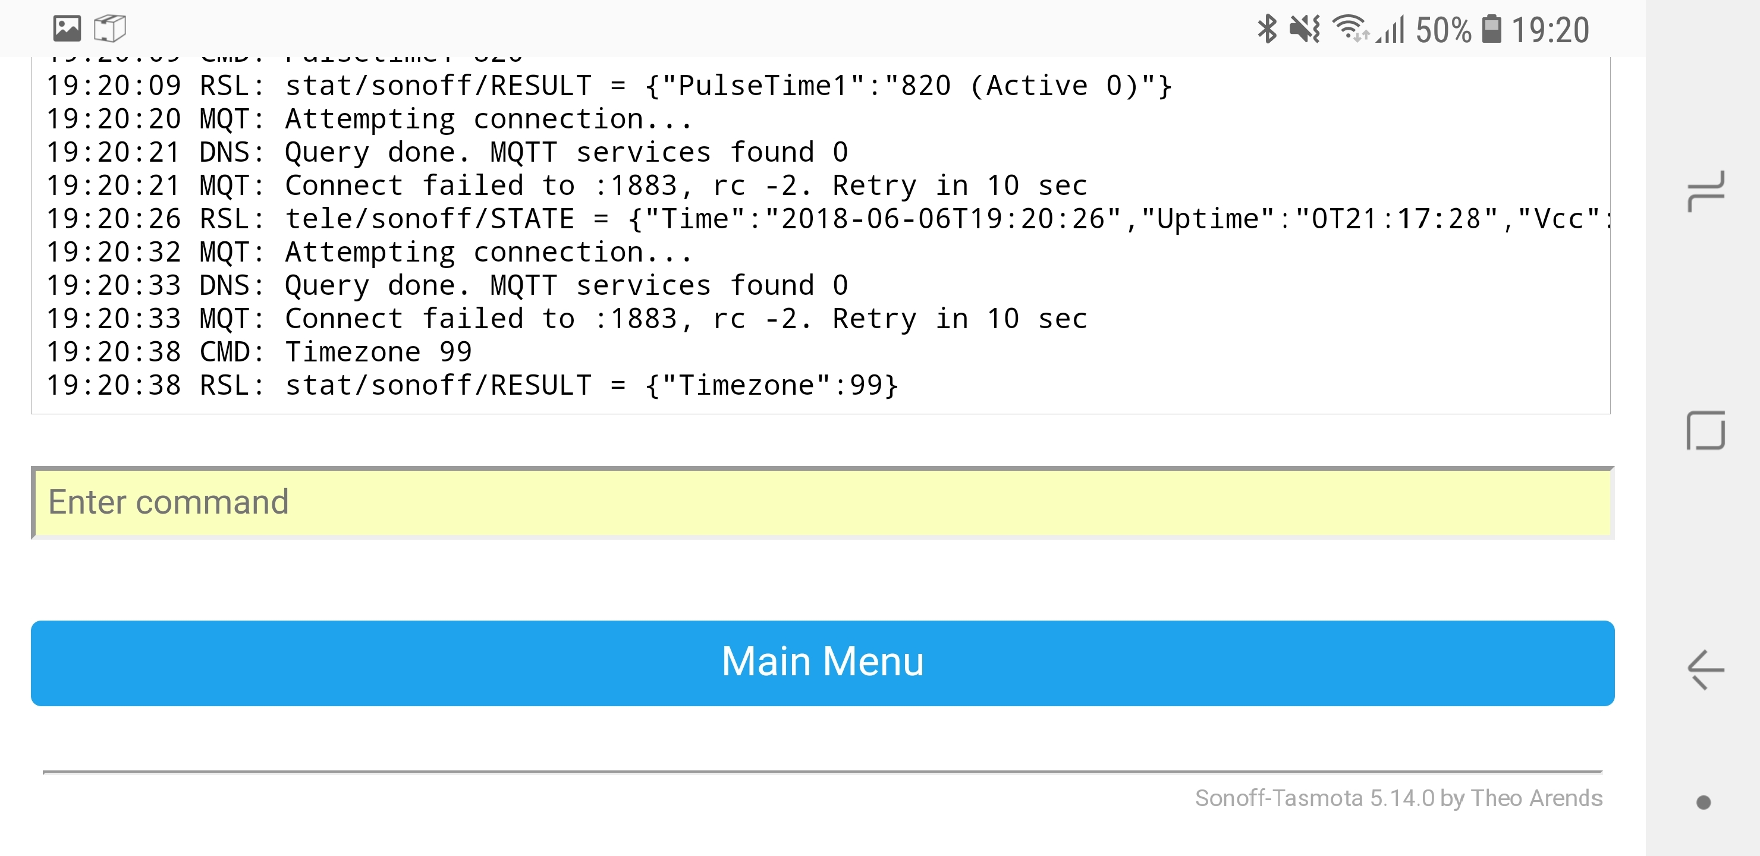Click the 19:20:32 Attempting connection log line
Viewport: 1760px width, 856px height.
click(x=369, y=253)
